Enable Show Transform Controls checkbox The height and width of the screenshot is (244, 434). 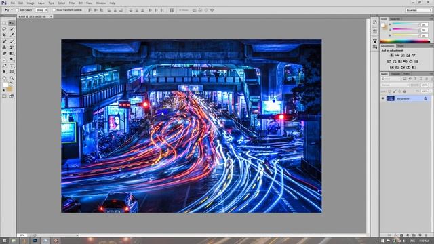pos(54,10)
